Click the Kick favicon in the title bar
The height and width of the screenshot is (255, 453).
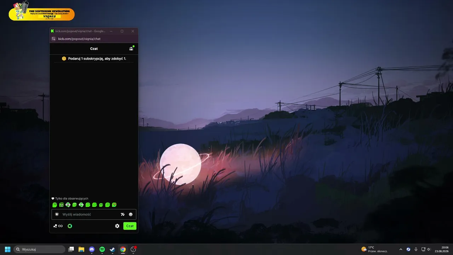pos(52,31)
